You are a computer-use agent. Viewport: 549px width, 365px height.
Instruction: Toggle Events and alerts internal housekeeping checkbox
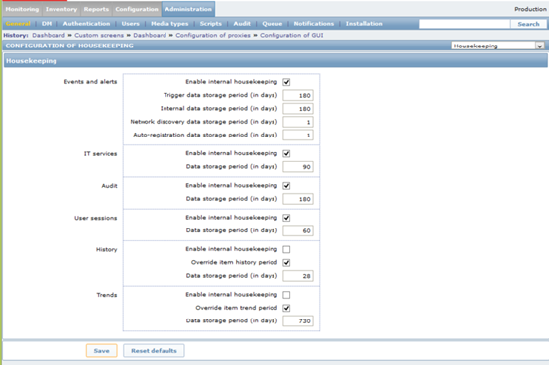pos(286,82)
